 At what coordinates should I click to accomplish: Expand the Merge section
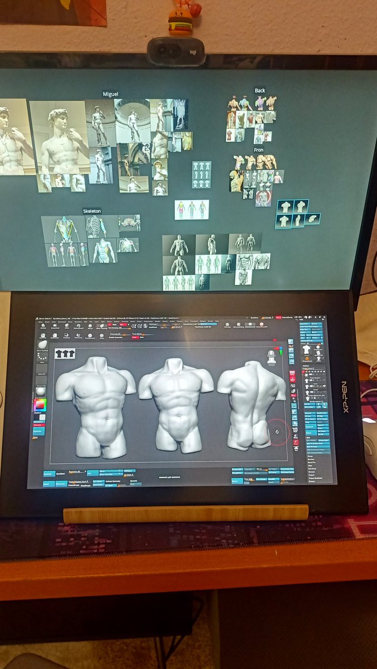pos(310,456)
